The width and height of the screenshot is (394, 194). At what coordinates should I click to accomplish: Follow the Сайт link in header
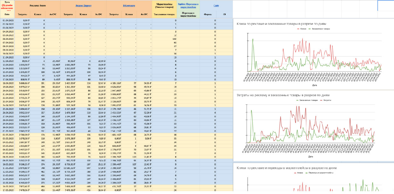[216, 5]
